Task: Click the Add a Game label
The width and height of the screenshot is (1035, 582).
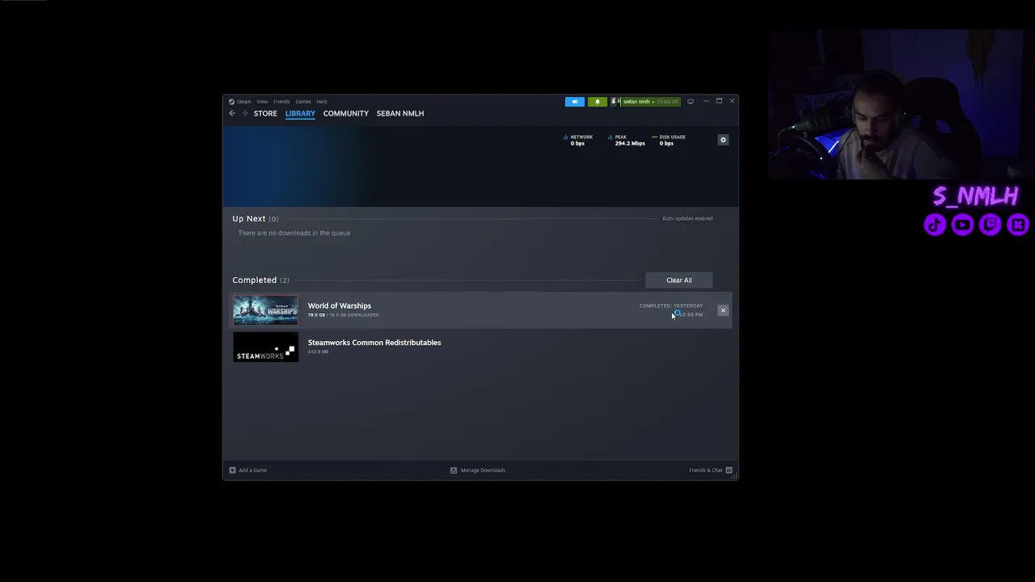Action: [x=252, y=470]
